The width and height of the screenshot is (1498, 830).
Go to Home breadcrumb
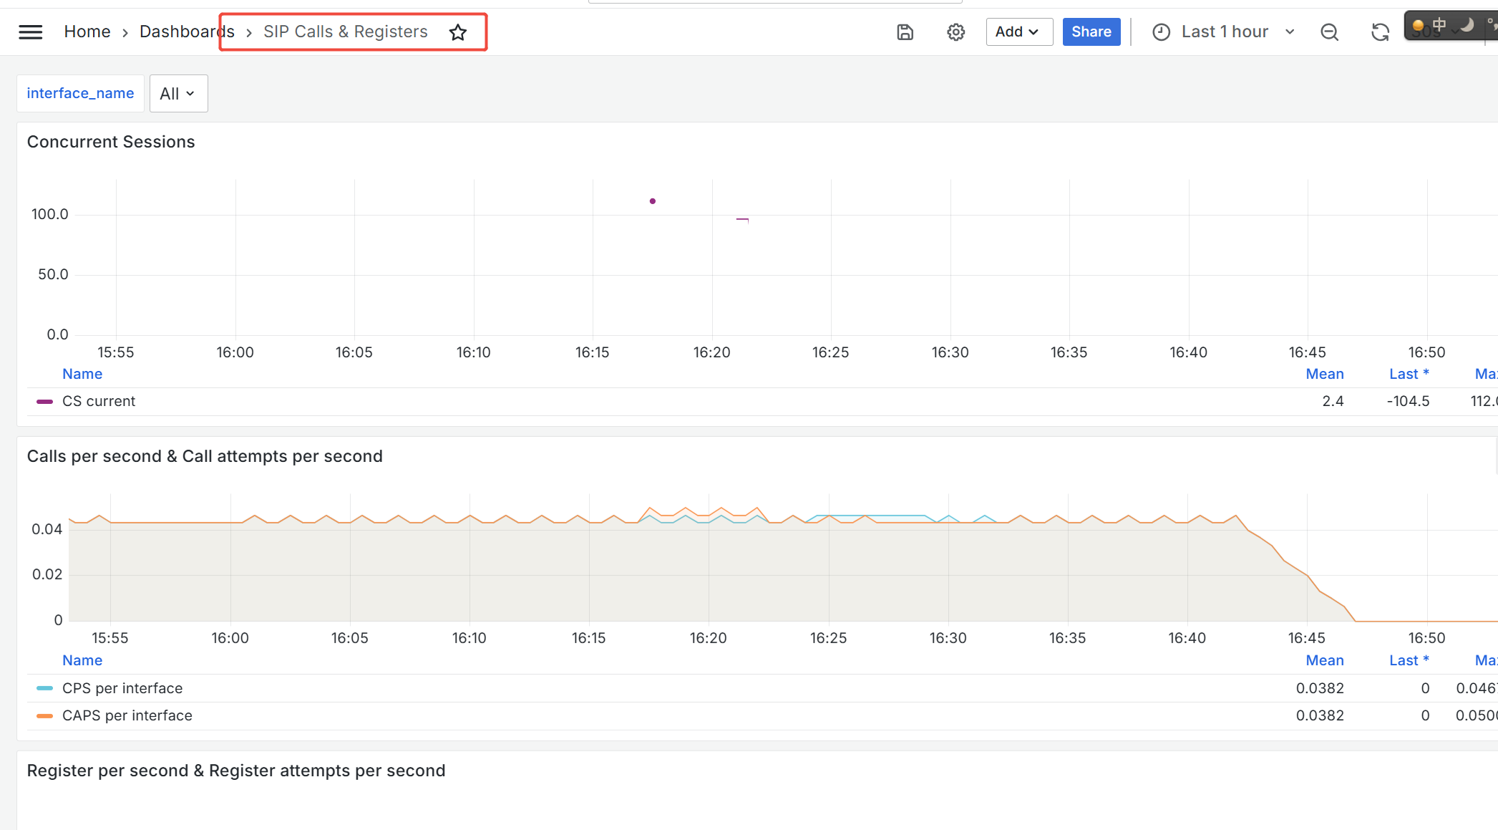tap(87, 32)
